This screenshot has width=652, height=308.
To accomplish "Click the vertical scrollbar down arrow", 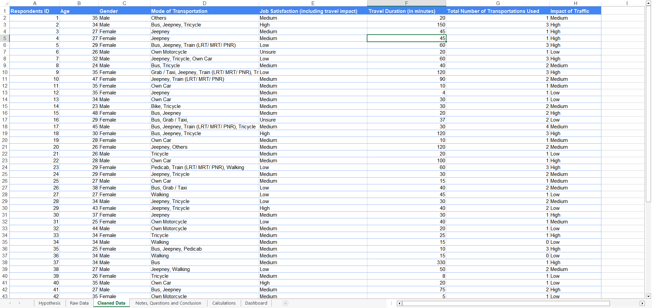I will 648,296.
